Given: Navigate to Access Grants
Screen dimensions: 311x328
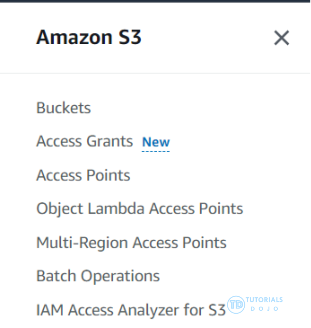Looking at the screenshot, I should click(85, 141).
